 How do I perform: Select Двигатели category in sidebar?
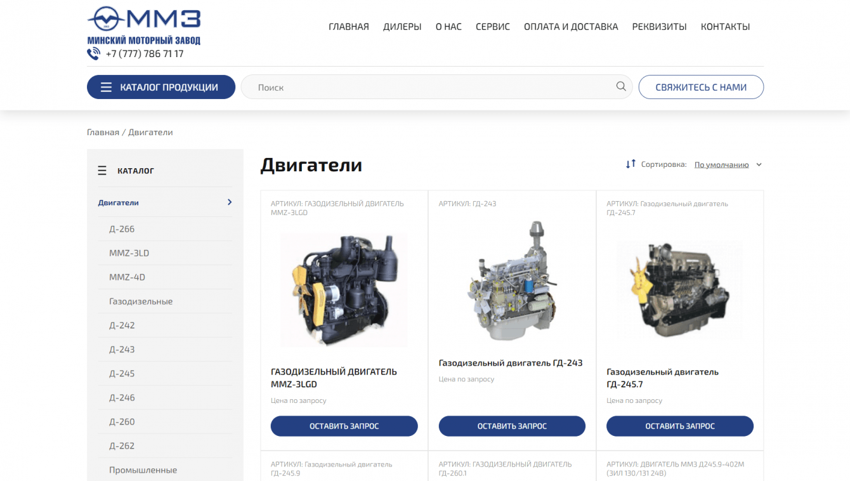coord(119,202)
